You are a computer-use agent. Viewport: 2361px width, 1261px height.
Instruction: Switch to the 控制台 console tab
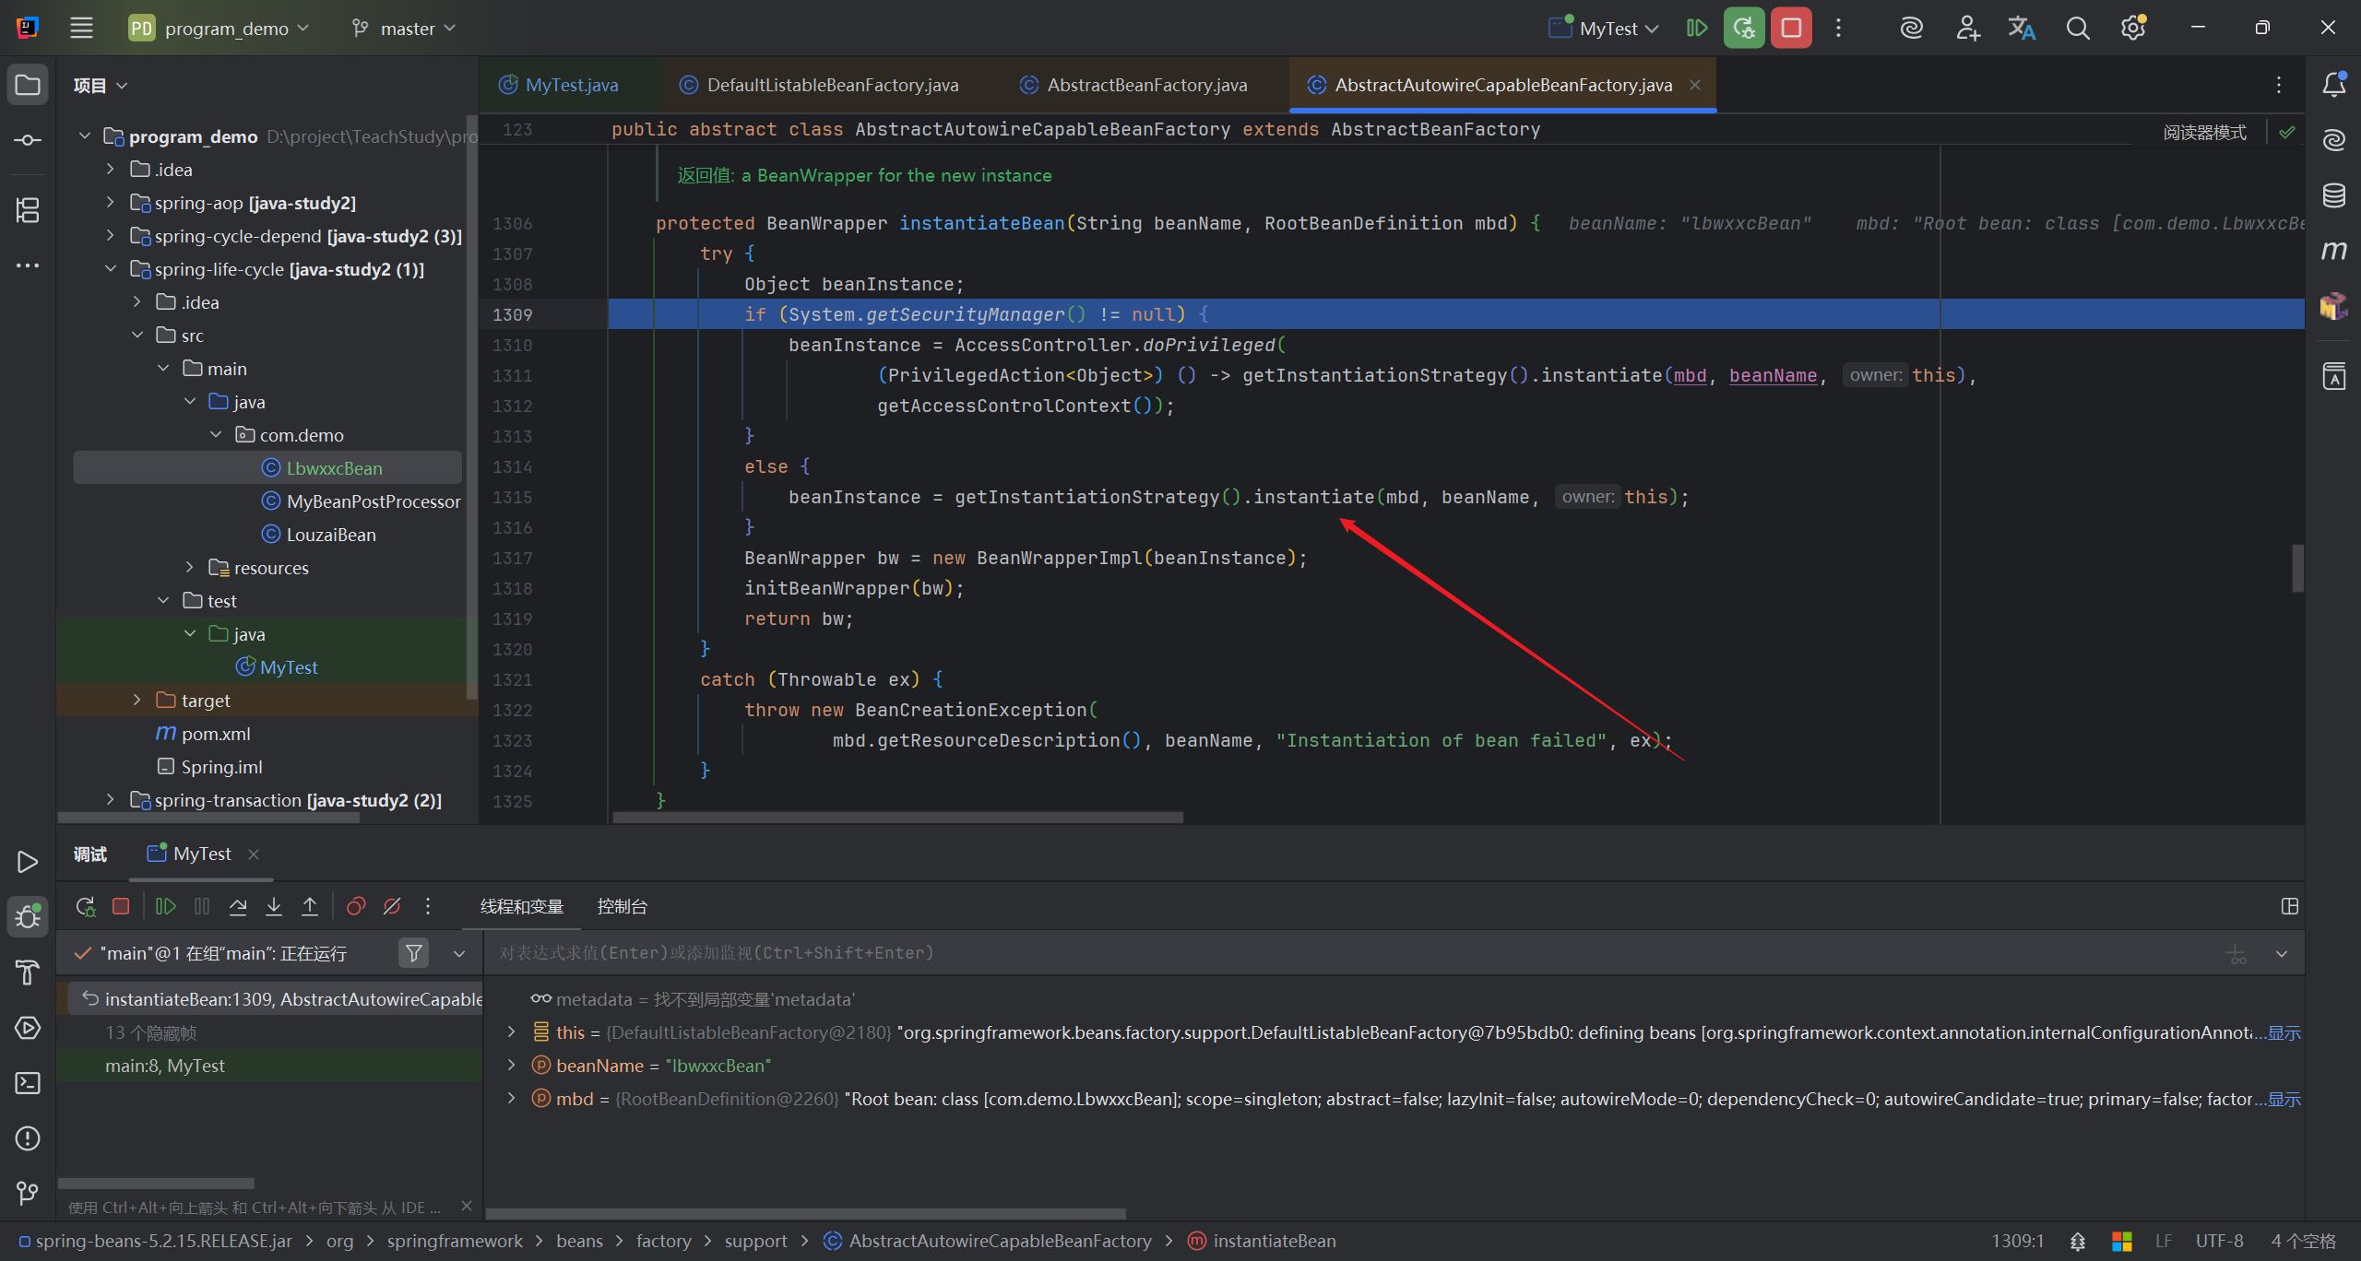622,906
